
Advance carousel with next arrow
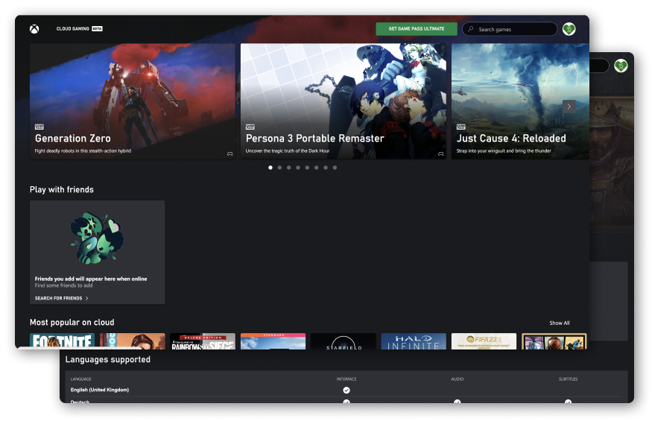(x=569, y=107)
